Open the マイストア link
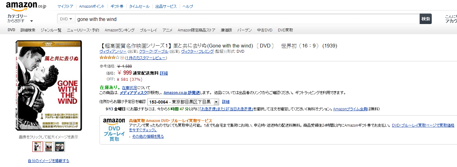The image size is (457, 167). pos(65,6)
